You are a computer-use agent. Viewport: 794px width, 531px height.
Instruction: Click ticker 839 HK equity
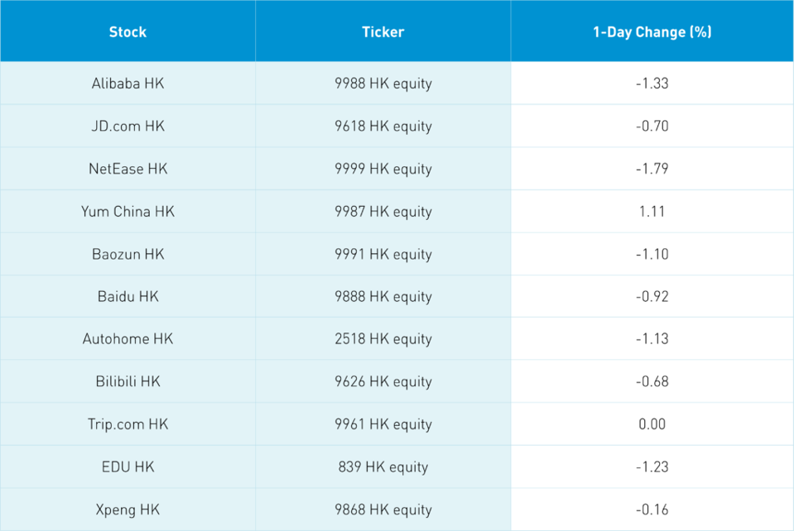point(383,467)
